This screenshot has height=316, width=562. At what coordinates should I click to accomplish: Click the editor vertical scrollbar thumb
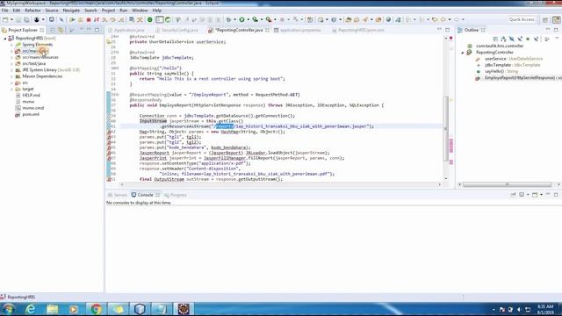(446, 128)
